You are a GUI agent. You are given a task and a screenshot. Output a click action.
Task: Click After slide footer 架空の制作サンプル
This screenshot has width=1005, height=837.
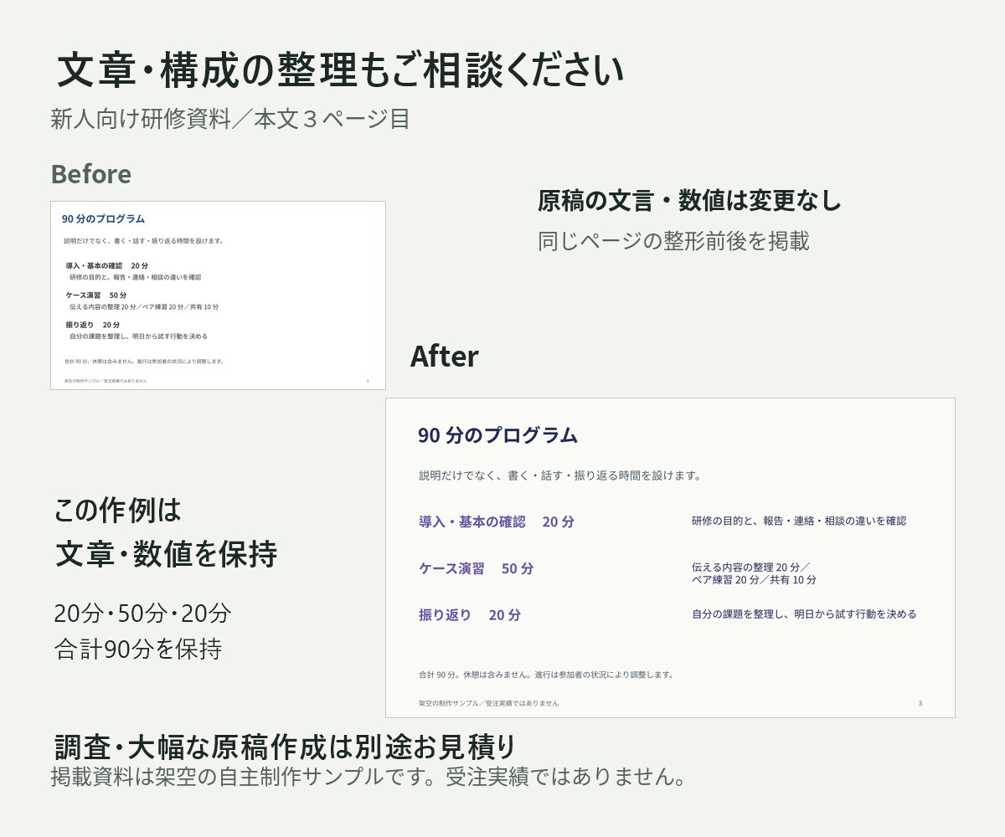[x=488, y=703]
